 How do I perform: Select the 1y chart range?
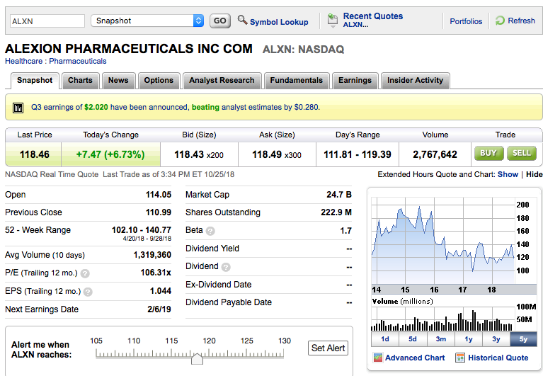[x=469, y=339]
